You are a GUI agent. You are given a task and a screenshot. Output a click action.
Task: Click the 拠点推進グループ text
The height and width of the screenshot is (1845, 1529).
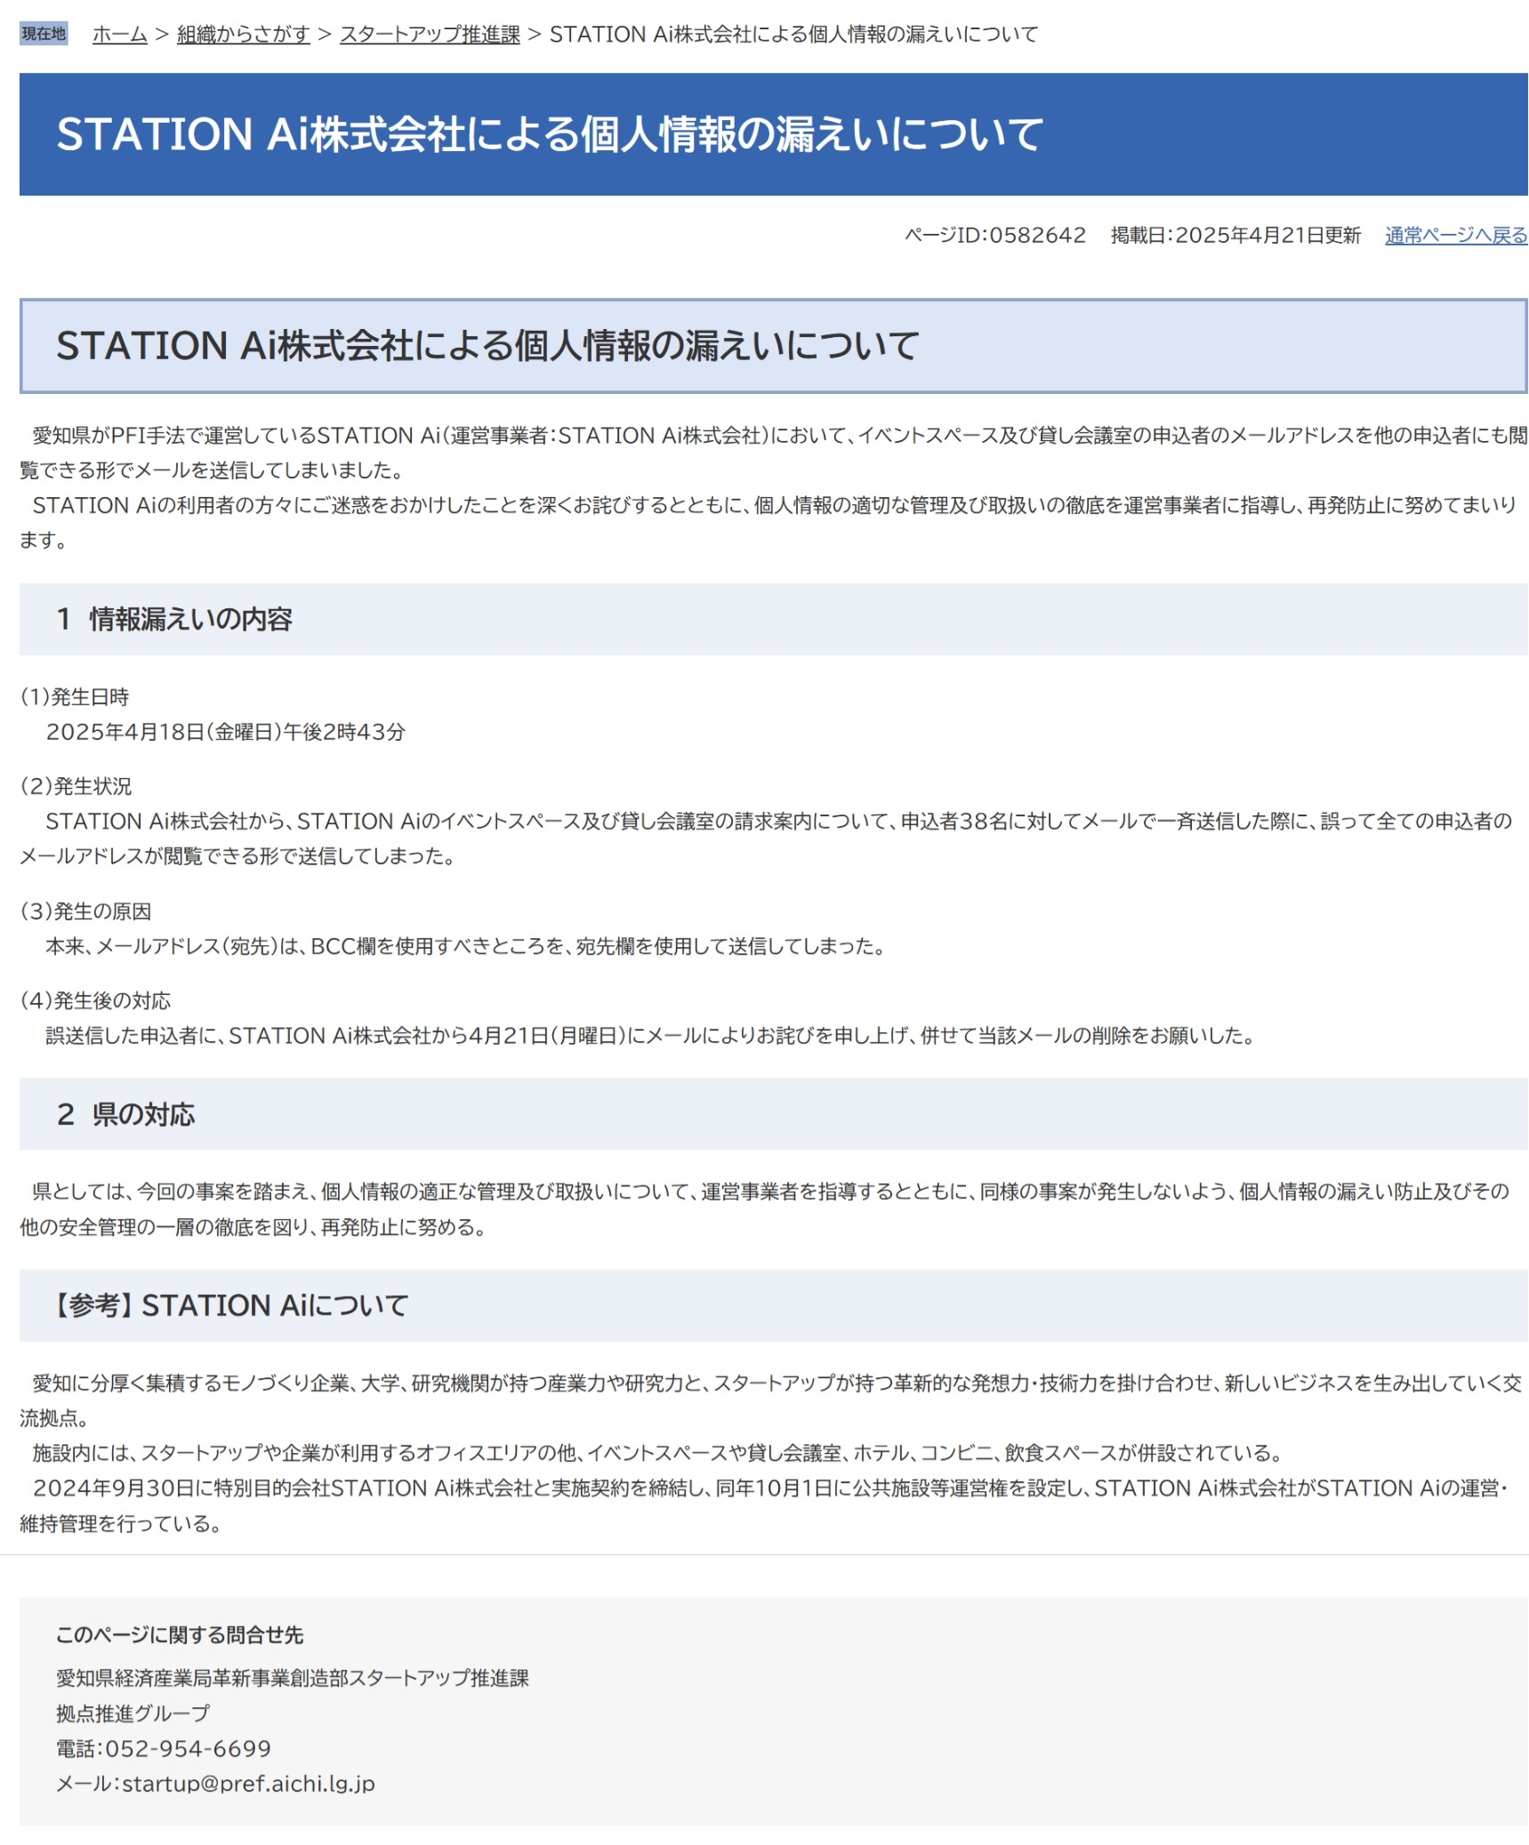(x=133, y=1713)
